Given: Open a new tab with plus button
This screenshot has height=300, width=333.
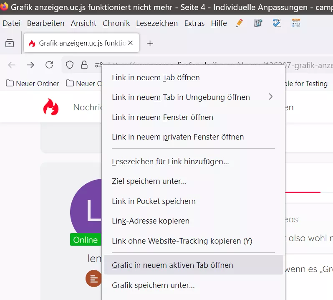Looking at the screenshot, I should pos(150,43).
